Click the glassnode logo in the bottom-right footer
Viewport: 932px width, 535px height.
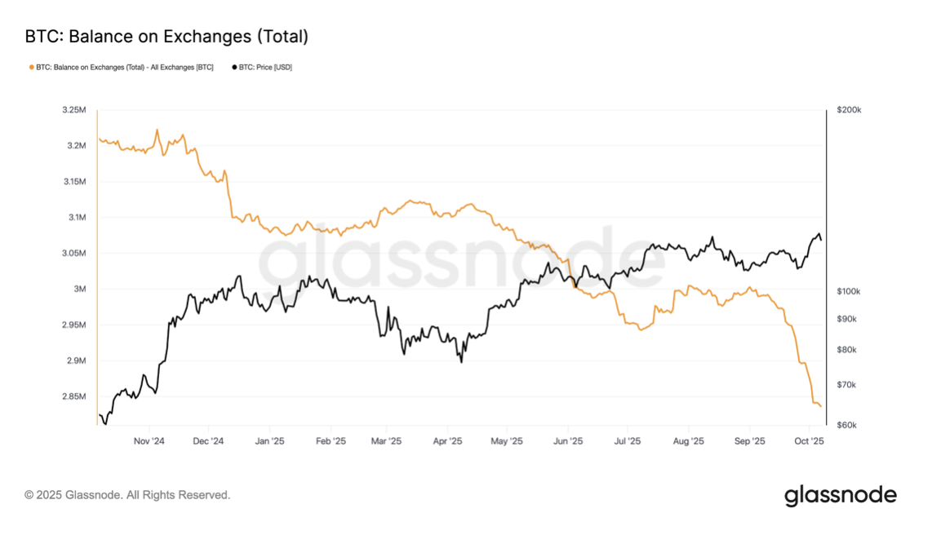point(840,495)
